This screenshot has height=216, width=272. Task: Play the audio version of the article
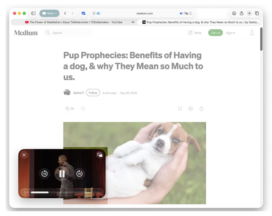190,108
